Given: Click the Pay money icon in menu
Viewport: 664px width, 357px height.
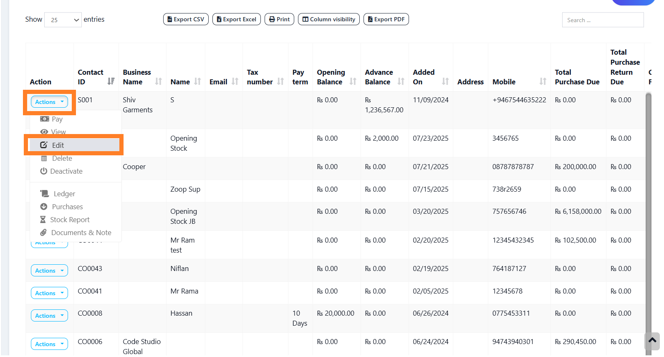Looking at the screenshot, I should coord(44,119).
